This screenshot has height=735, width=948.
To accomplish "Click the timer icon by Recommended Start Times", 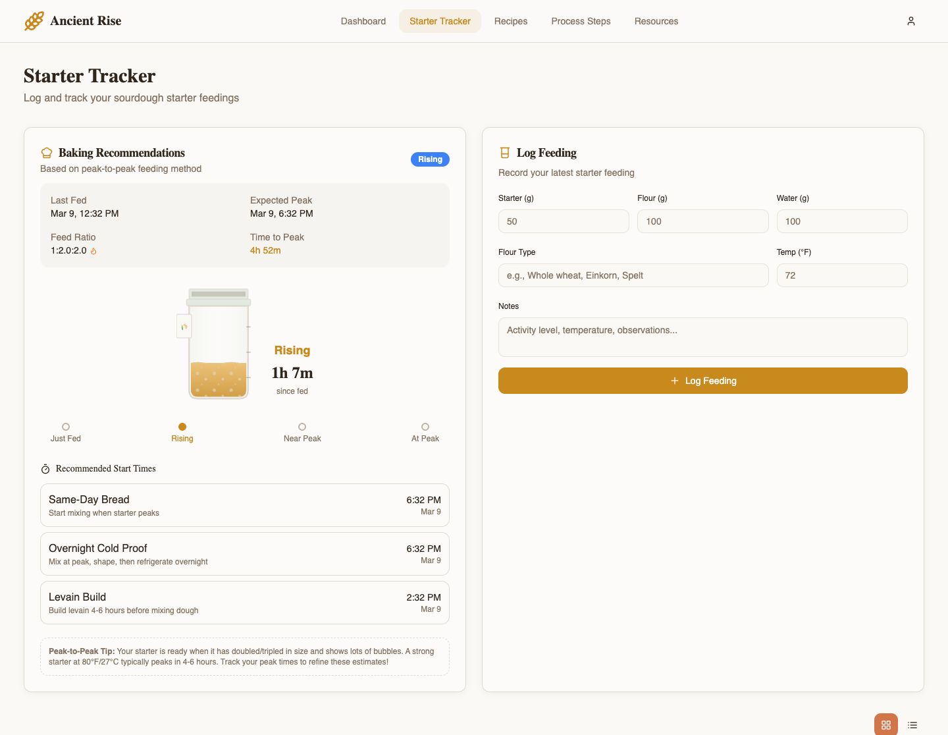I will pyautogui.click(x=45, y=469).
